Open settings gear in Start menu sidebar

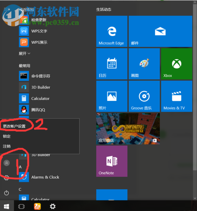[6, 177]
